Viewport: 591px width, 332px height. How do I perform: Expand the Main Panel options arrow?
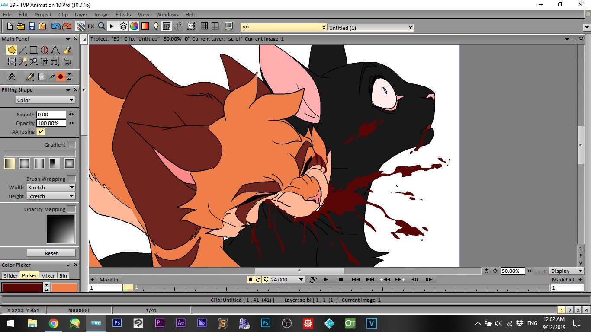[68, 39]
